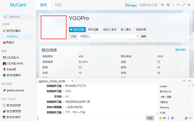Click username 忧郁的秋刀鱼 in title bar
This screenshot has width=194, height=121.
(148, 5)
